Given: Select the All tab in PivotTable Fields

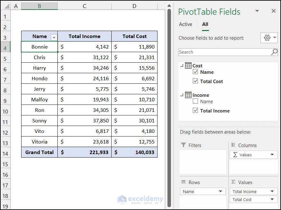Looking at the screenshot, I should (205, 24).
